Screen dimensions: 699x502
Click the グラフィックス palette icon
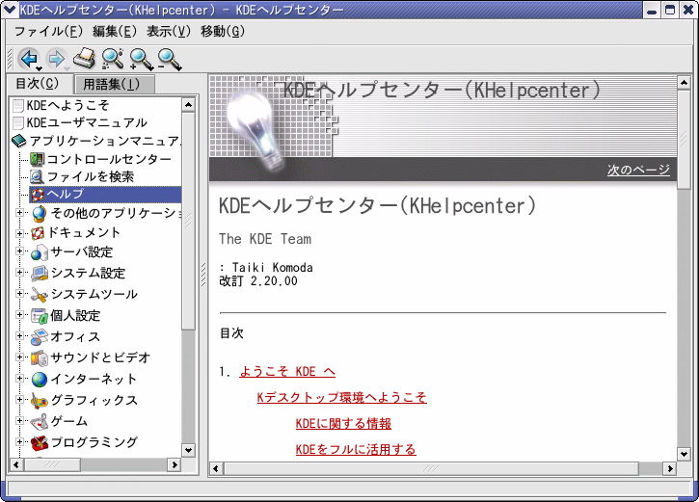(x=40, y=401)
